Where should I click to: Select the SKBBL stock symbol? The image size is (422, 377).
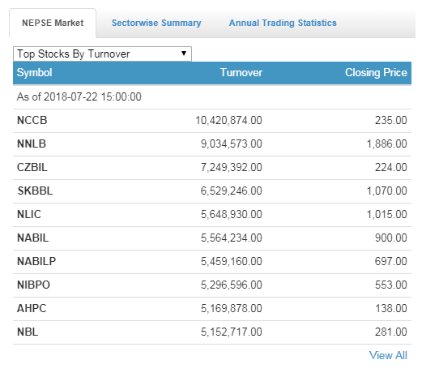[35, 191]
